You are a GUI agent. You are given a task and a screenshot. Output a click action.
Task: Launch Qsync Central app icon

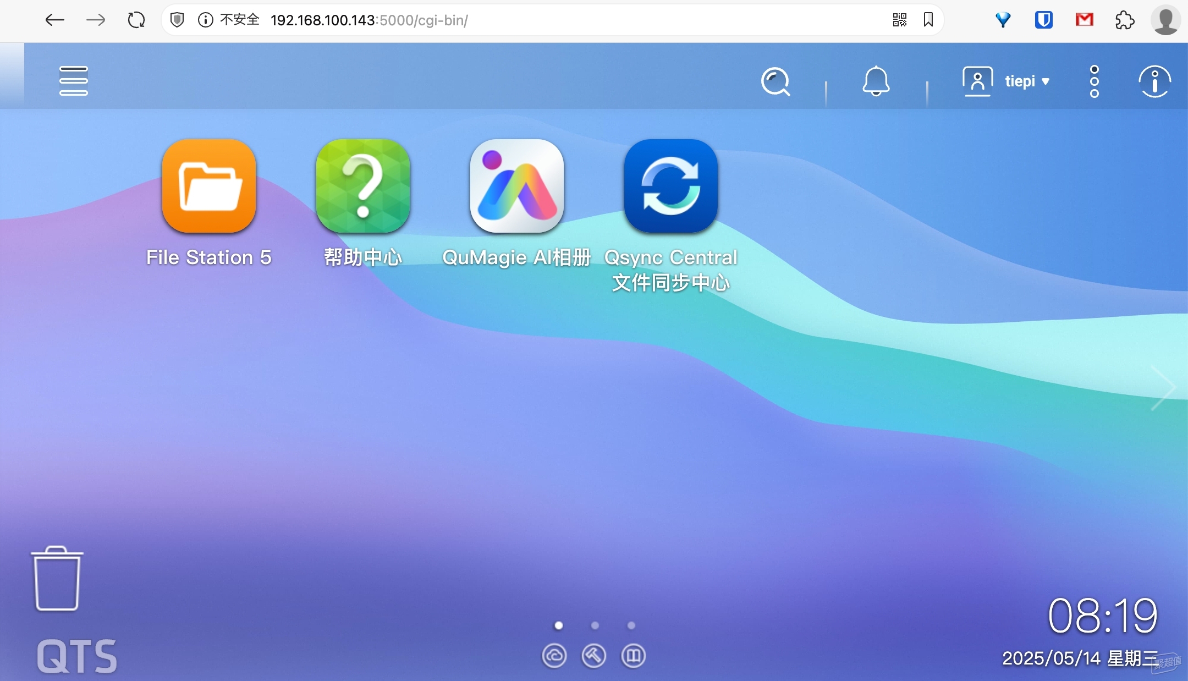point(671,186)
